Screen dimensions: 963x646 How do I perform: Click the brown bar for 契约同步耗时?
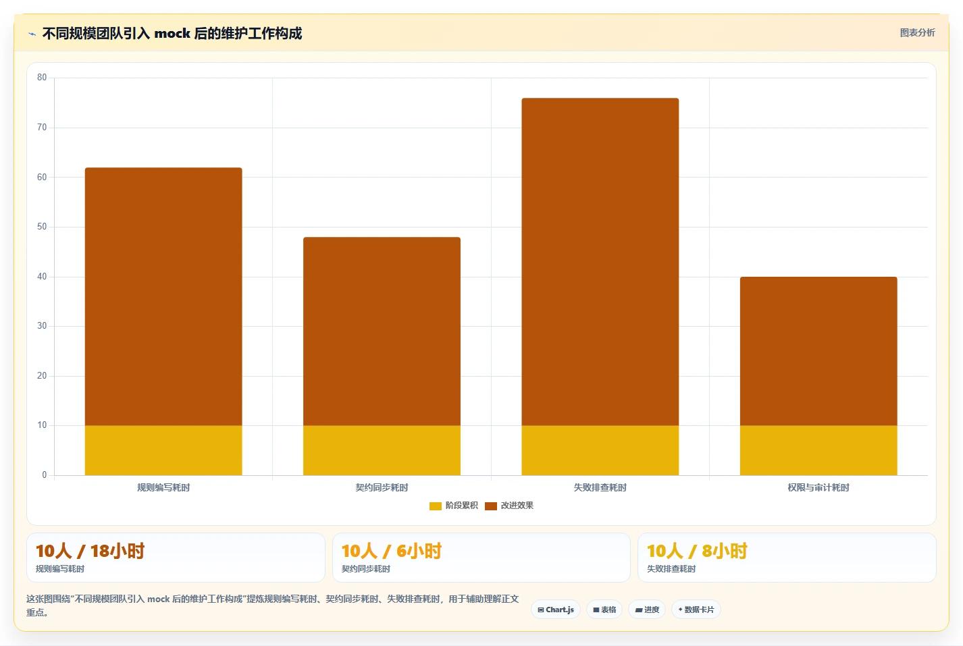(382, 331)
